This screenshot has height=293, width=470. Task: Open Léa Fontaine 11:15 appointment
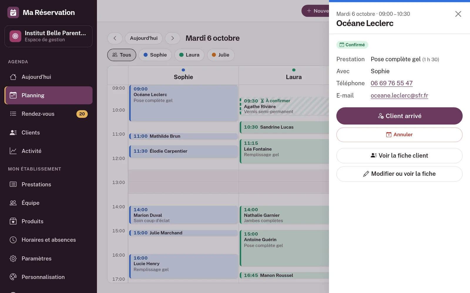(x=284, y=151)
